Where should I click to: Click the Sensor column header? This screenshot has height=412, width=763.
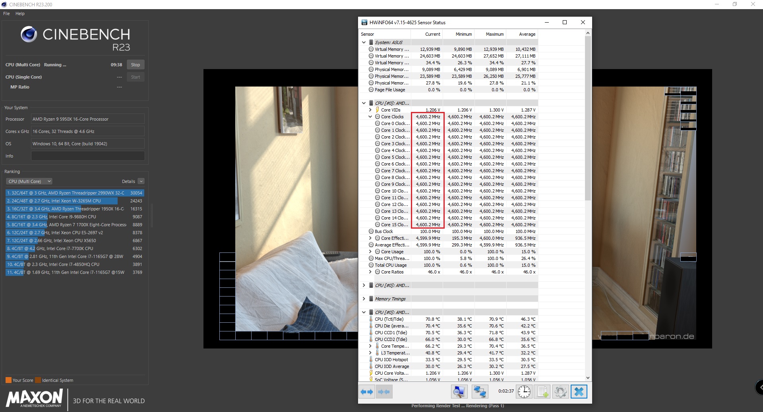pos(385,34)
